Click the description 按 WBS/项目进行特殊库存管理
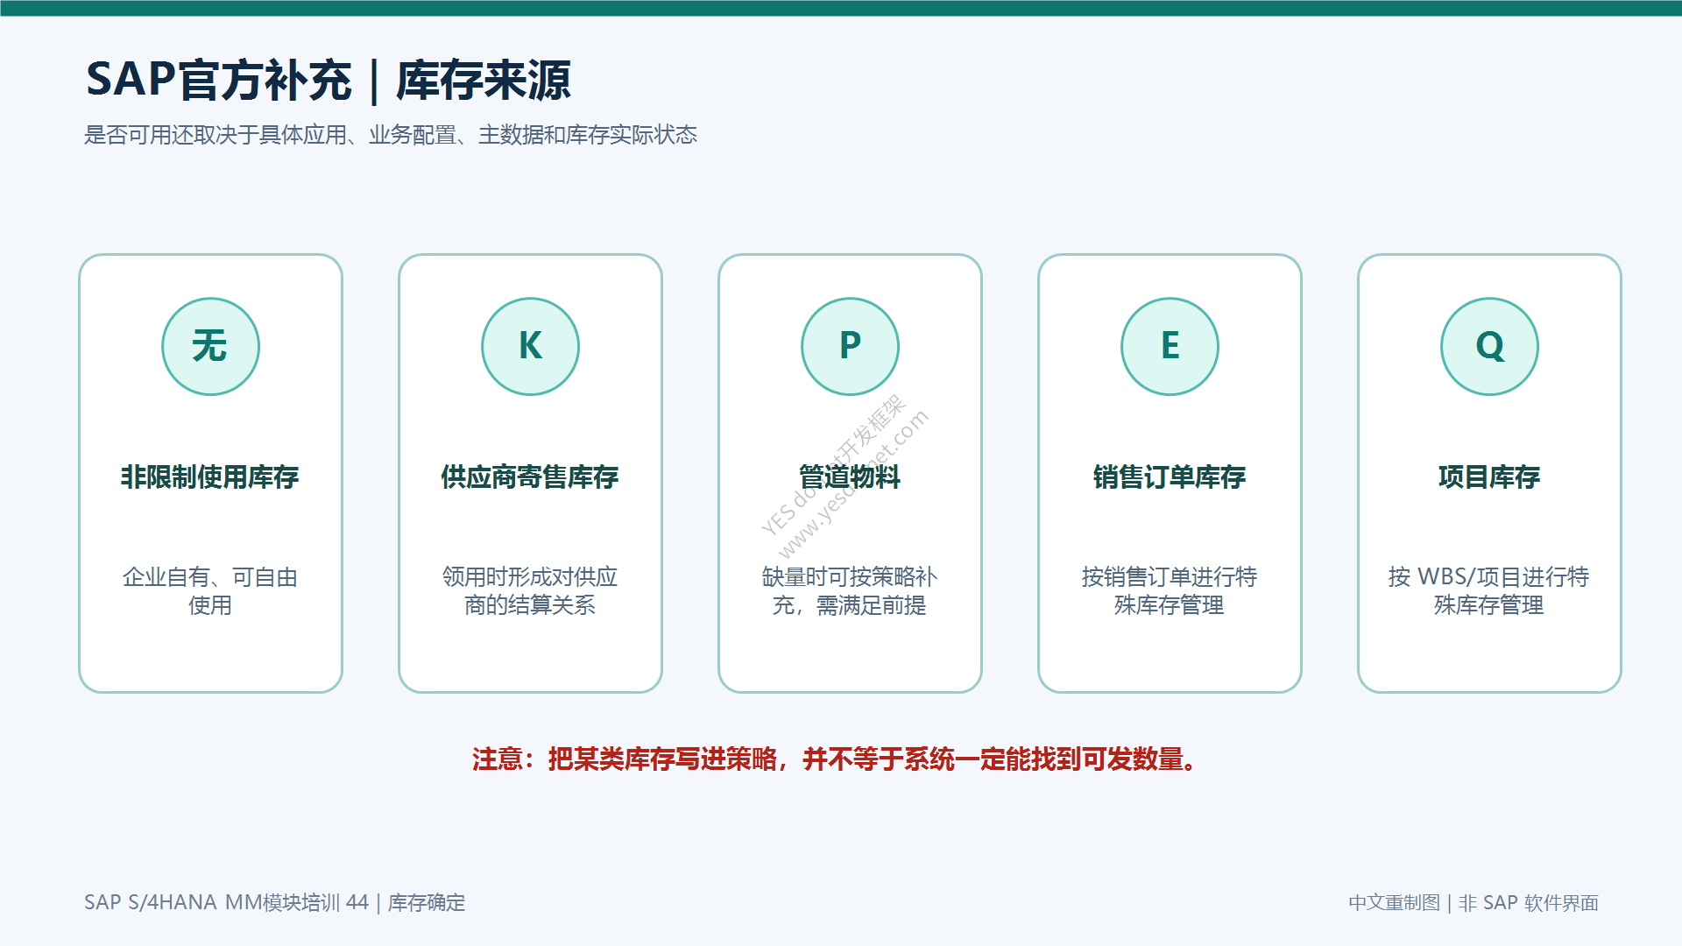The image size is (1682, 946). tap(1489, 591)
